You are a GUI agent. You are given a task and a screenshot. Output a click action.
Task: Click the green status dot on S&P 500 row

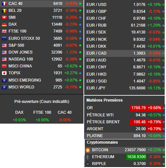click(x=80, y=45)
